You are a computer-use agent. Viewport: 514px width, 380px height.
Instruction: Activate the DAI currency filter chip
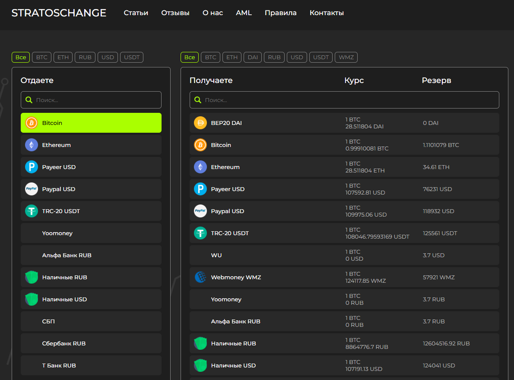click(x=253, y=57)
